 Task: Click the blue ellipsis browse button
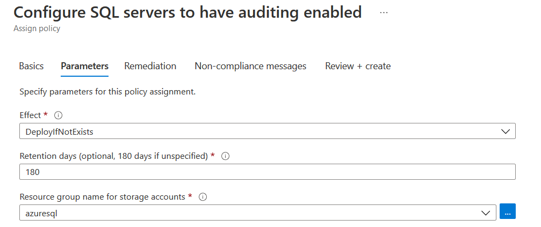click(x=508, y=213)
